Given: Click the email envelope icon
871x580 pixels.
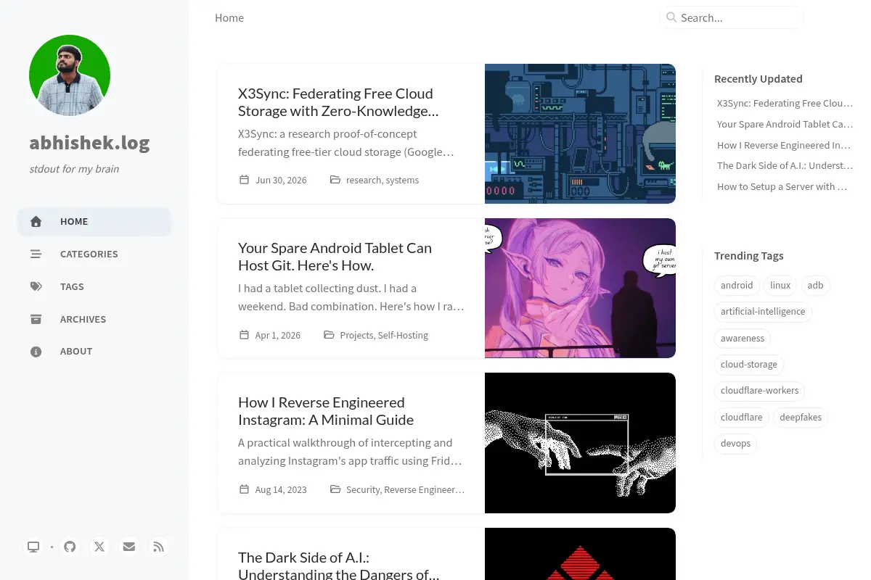Looking at the screenshot, I should [x=129, y=547].
